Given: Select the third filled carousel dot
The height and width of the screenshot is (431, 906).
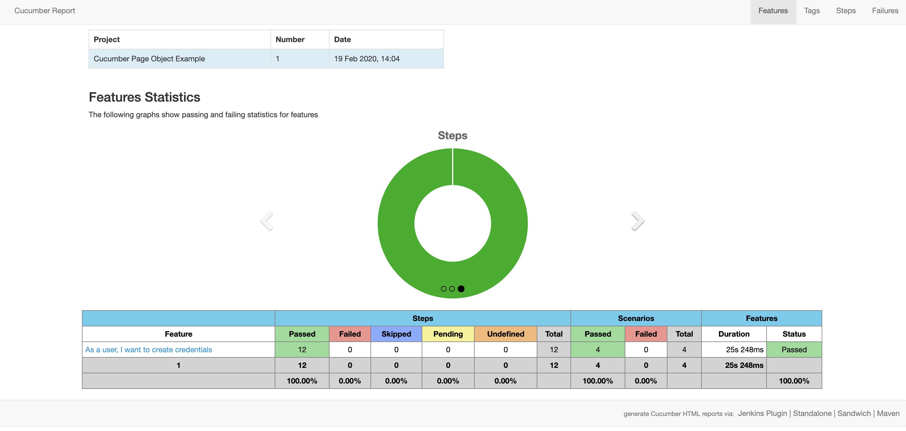Looking at the screenshot, I should [461, 289].
